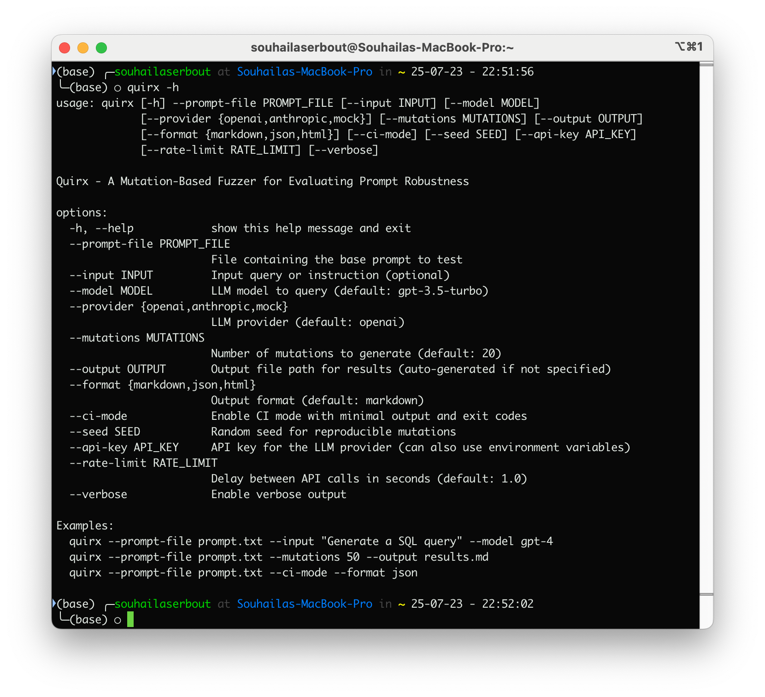Click the timestamp 22:52:02
This screenshot has height=697, width=765.
[x=508, y=604]
